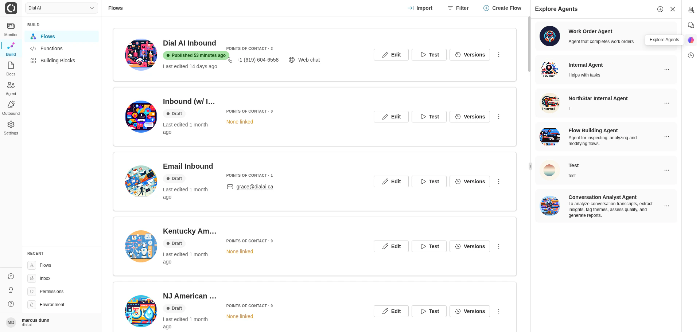This screenshot has width=700, height=332.
Task: Expand the Dial AI workspace dropdown
Action: click(61, 8)
